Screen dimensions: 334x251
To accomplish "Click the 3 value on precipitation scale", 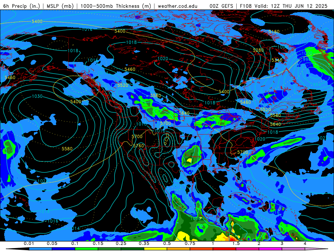I will pos(282,243).
